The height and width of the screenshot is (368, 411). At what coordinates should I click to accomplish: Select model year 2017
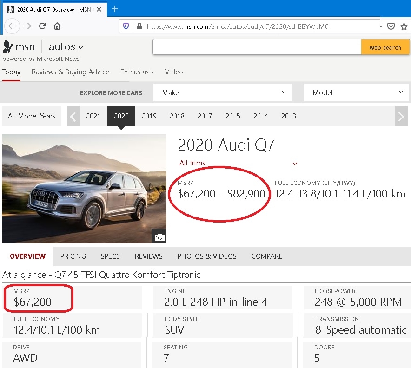[205, 116]
